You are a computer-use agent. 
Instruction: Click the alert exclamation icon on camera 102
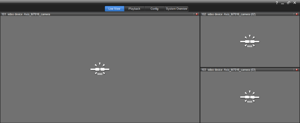pyautogui.click(x=294, y=14)
